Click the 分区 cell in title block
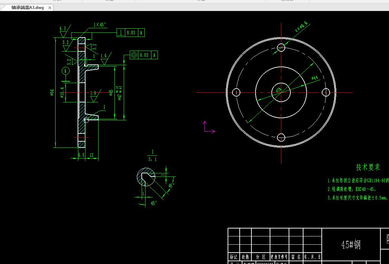389x264 pixels. [x=261, y=257]
